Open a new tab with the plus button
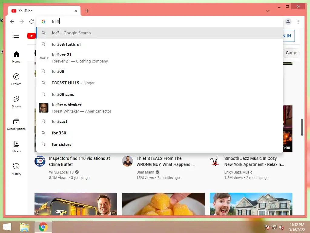Image resolution: width=310 pixels, height=233 pixels. coord(87,11)
